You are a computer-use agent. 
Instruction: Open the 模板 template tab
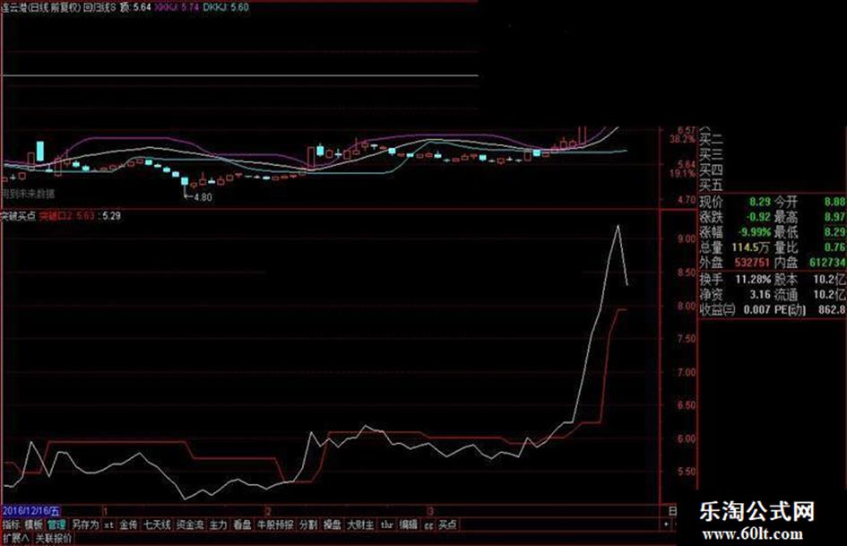point(33,524)
